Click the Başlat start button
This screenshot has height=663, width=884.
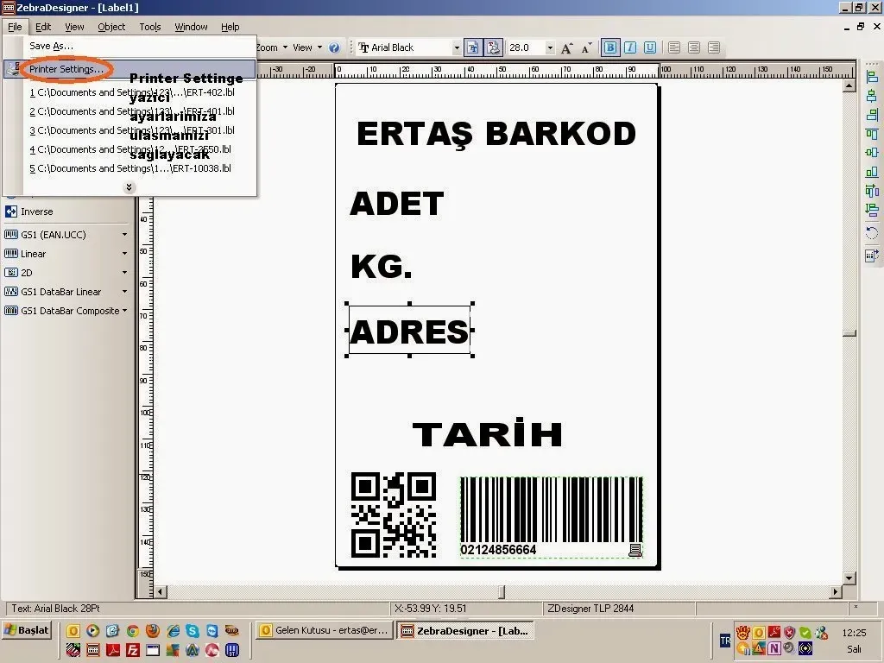click(27, 630)
